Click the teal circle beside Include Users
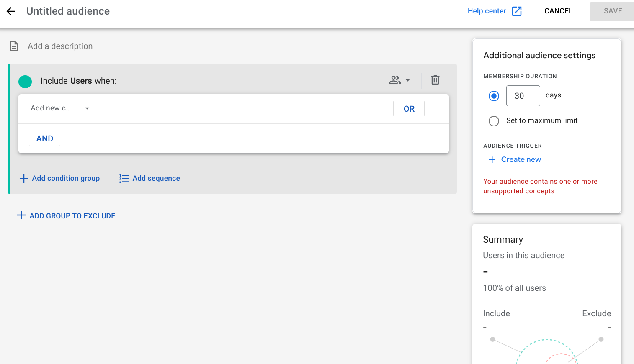Screen dimensions: 634x364 click(25, 82)
